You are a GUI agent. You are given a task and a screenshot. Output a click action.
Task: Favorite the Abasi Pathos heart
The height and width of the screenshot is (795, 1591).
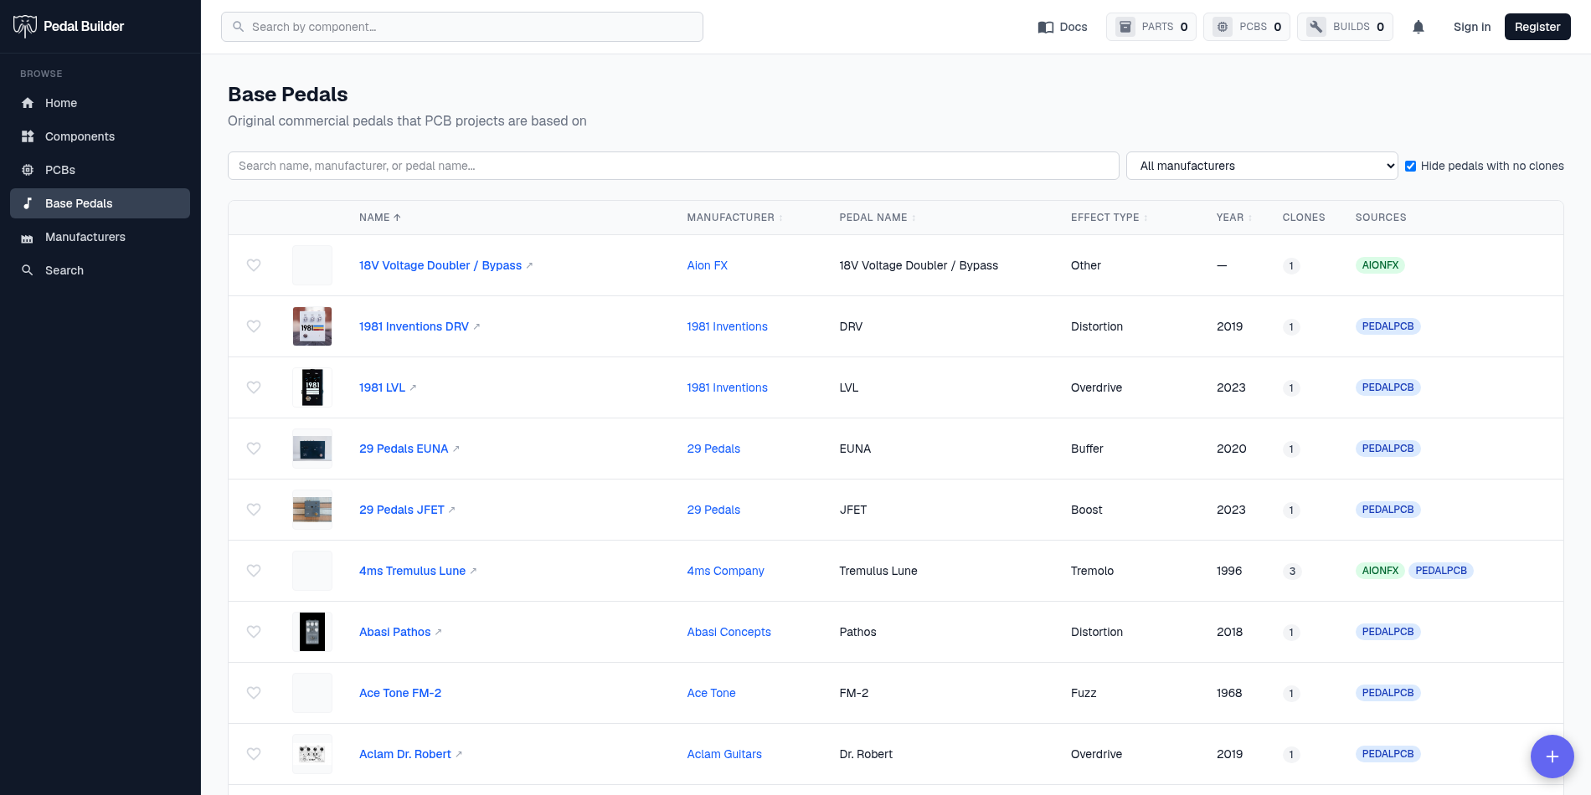[x=254, y=632]
